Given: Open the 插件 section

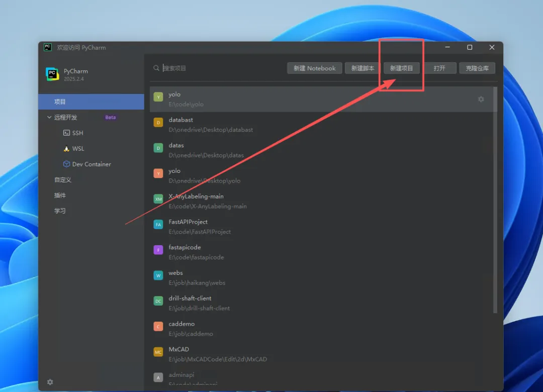Looking at the screenshot, I should click(x=60, y=195).
